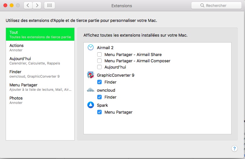This screenshot has width=245, height=159.
Task: Close the Extensions window red button
Action: (5, 5)
